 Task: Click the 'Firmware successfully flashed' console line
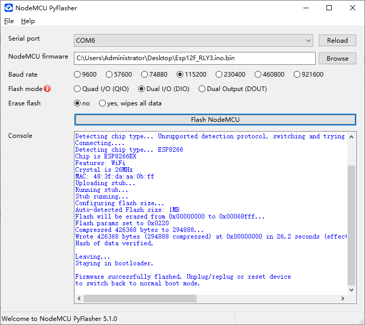click(x=183, y=277)
